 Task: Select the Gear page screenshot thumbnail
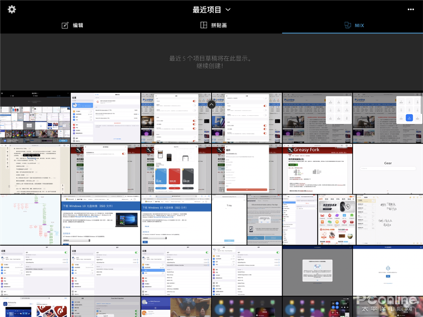(x=388, y=169)
